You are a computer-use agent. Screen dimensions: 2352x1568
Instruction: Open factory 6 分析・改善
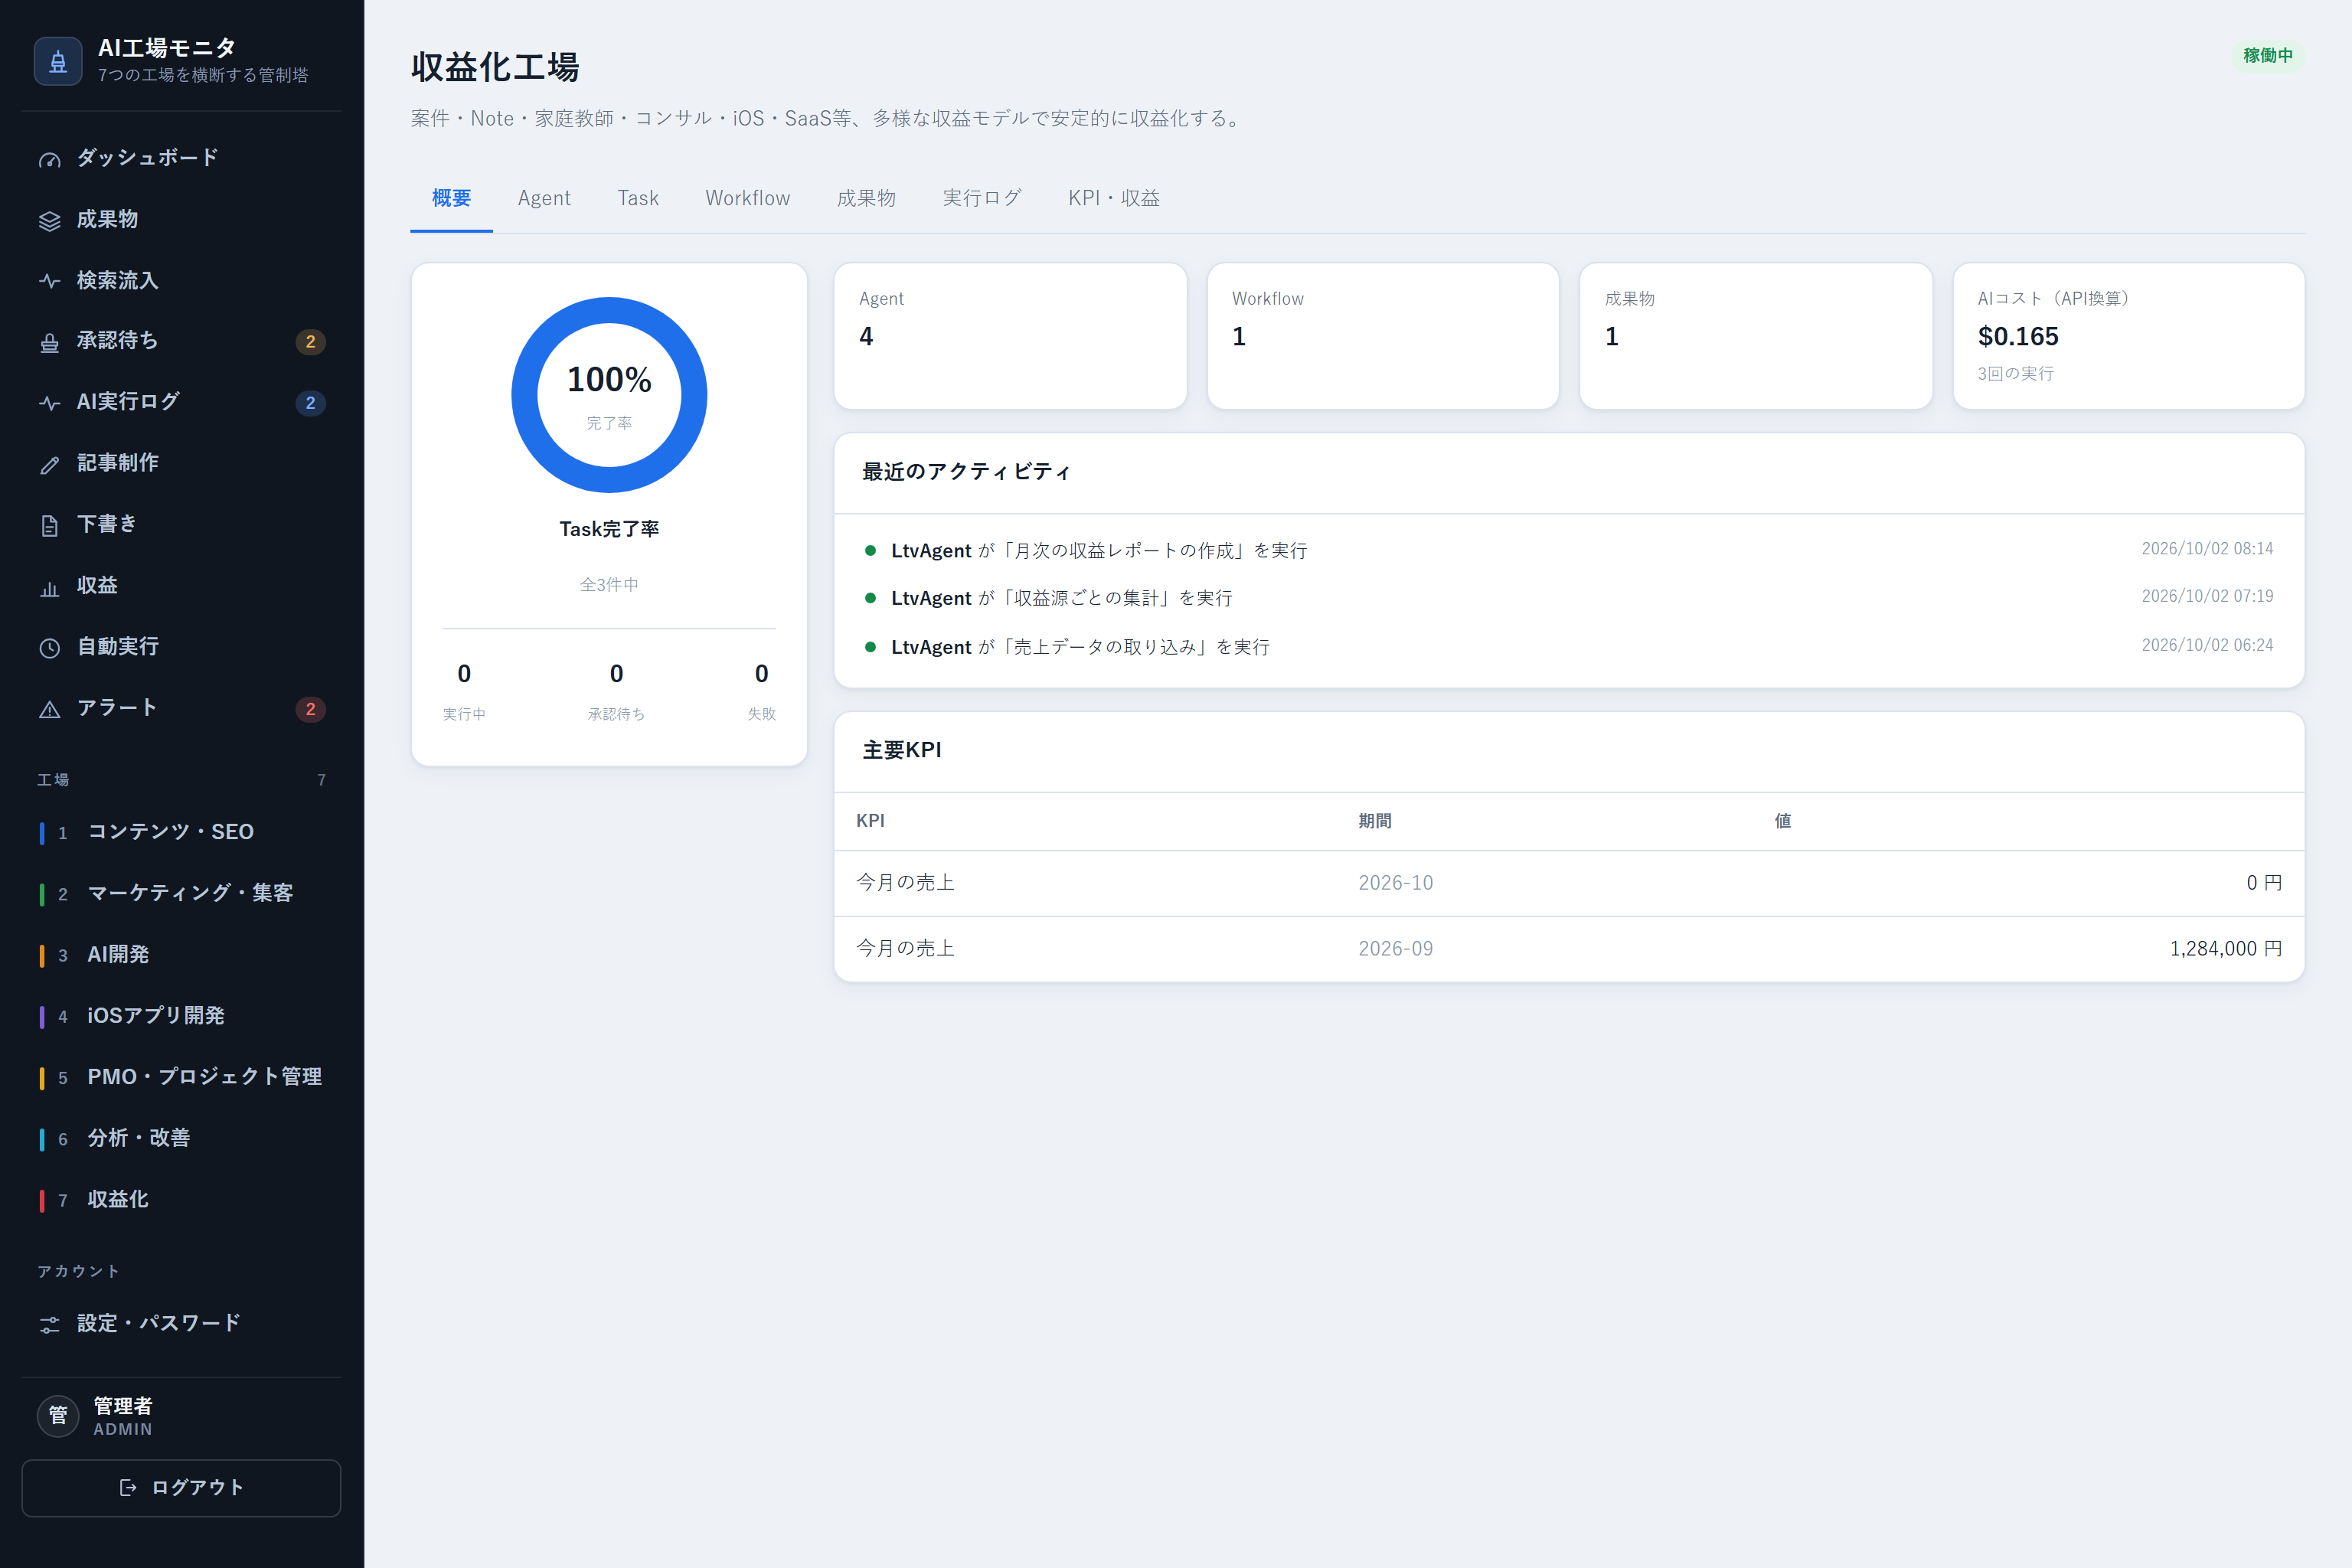tap(181, 1138)
